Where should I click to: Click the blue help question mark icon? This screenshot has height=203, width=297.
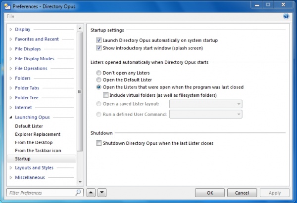(x=286, y=16)
